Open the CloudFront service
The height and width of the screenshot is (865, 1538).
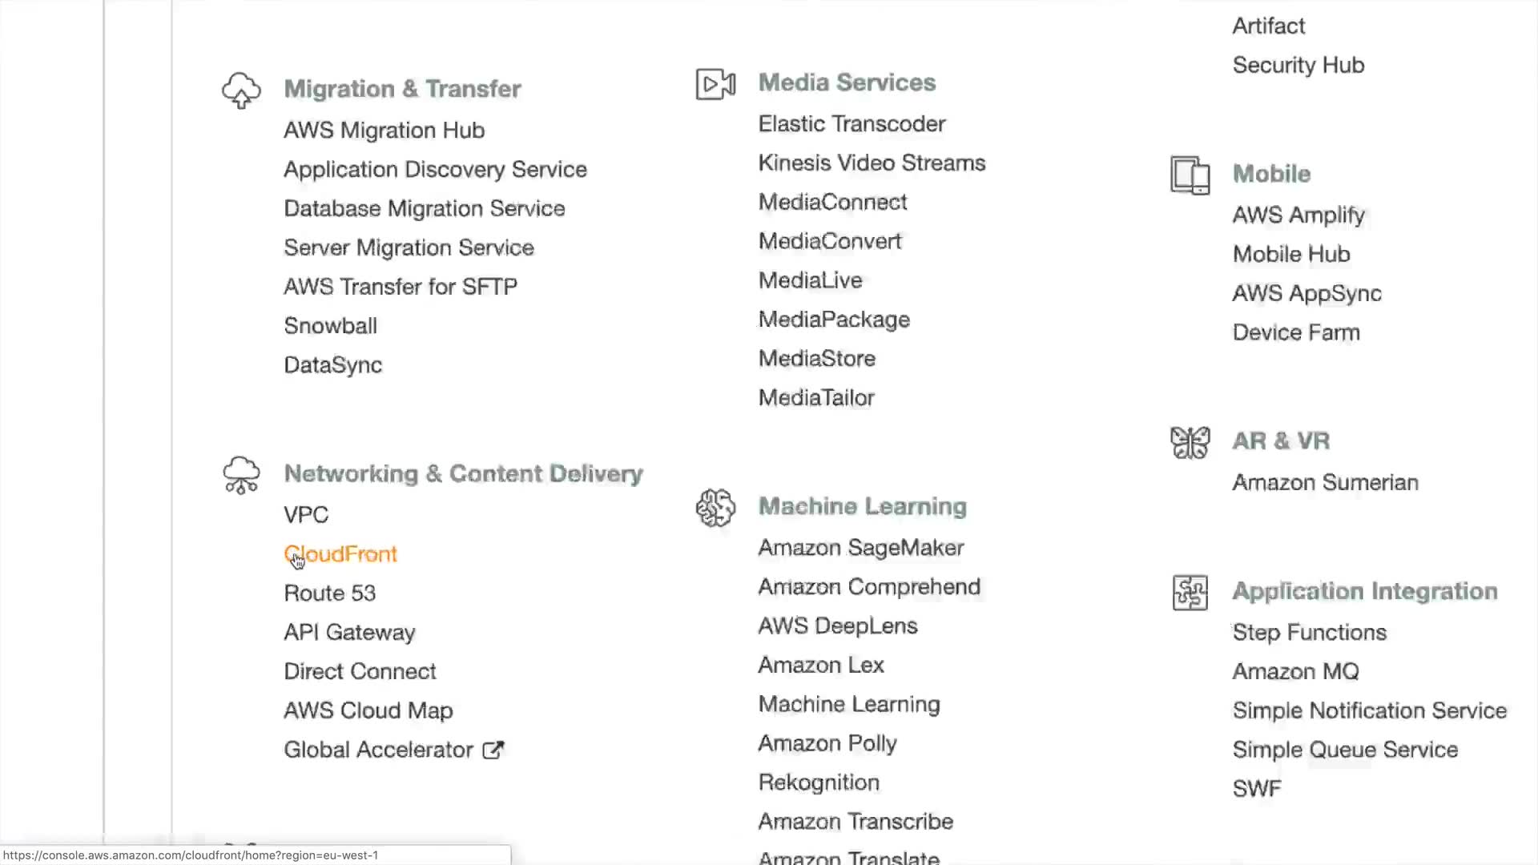[x=340, y=554]
